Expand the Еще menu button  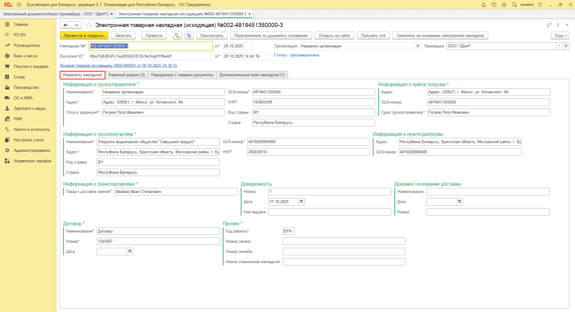[x=560, y=35]
